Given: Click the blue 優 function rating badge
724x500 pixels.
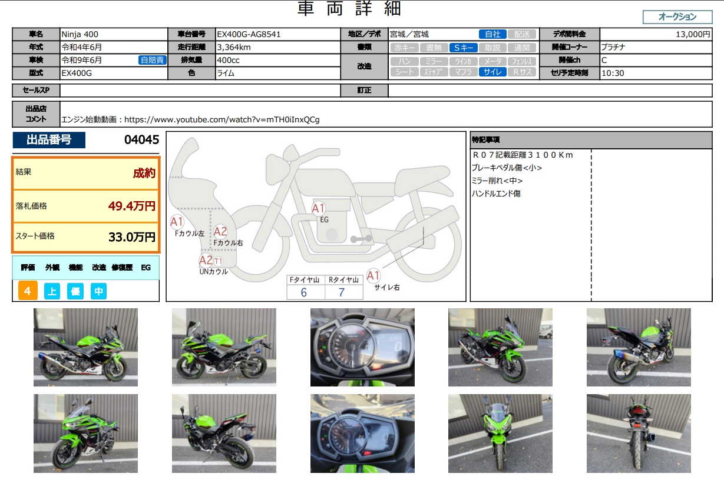Looking at the screenshot, I should coord(75,291).
